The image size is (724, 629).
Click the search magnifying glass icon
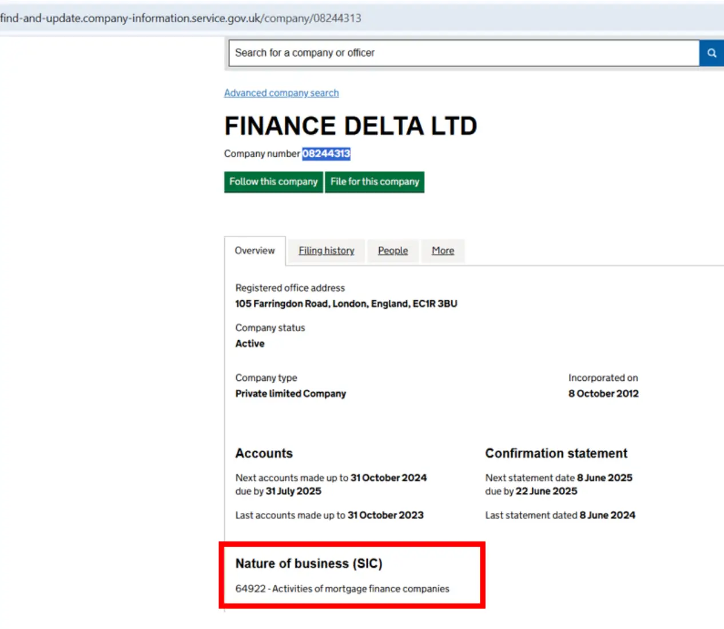[711, 53]
